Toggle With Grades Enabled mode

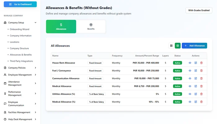coord(199,10)
